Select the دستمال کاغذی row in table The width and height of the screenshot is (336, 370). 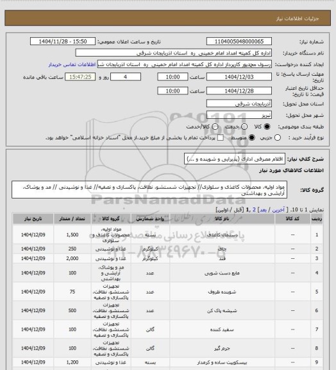168,235
